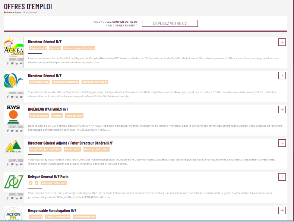This screenshot has width=294, height=222.
Task: Share KWS offer on Facebook
Action: (x=8, y=131)
